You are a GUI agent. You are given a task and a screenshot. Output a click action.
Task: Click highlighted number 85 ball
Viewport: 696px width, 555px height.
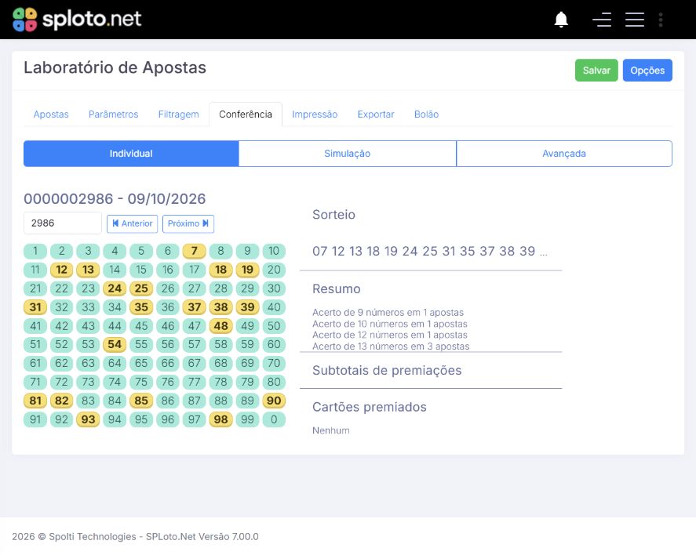(x=141, y=401)
